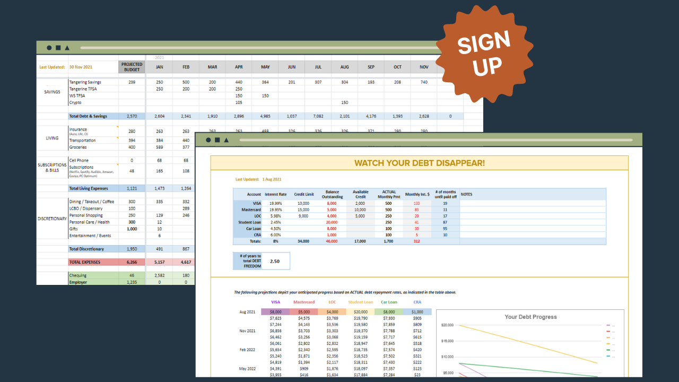Click the square icon in the debt window

pos(217,140)
